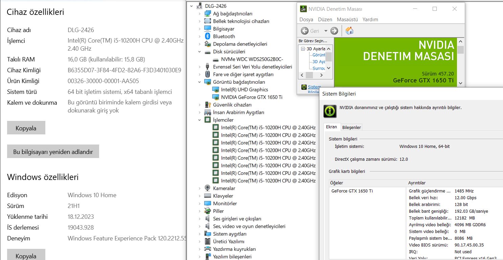Viewport: 503px width, 260px height.
Task: Click the Öğeler column header
Action: (x=368, y=183)
